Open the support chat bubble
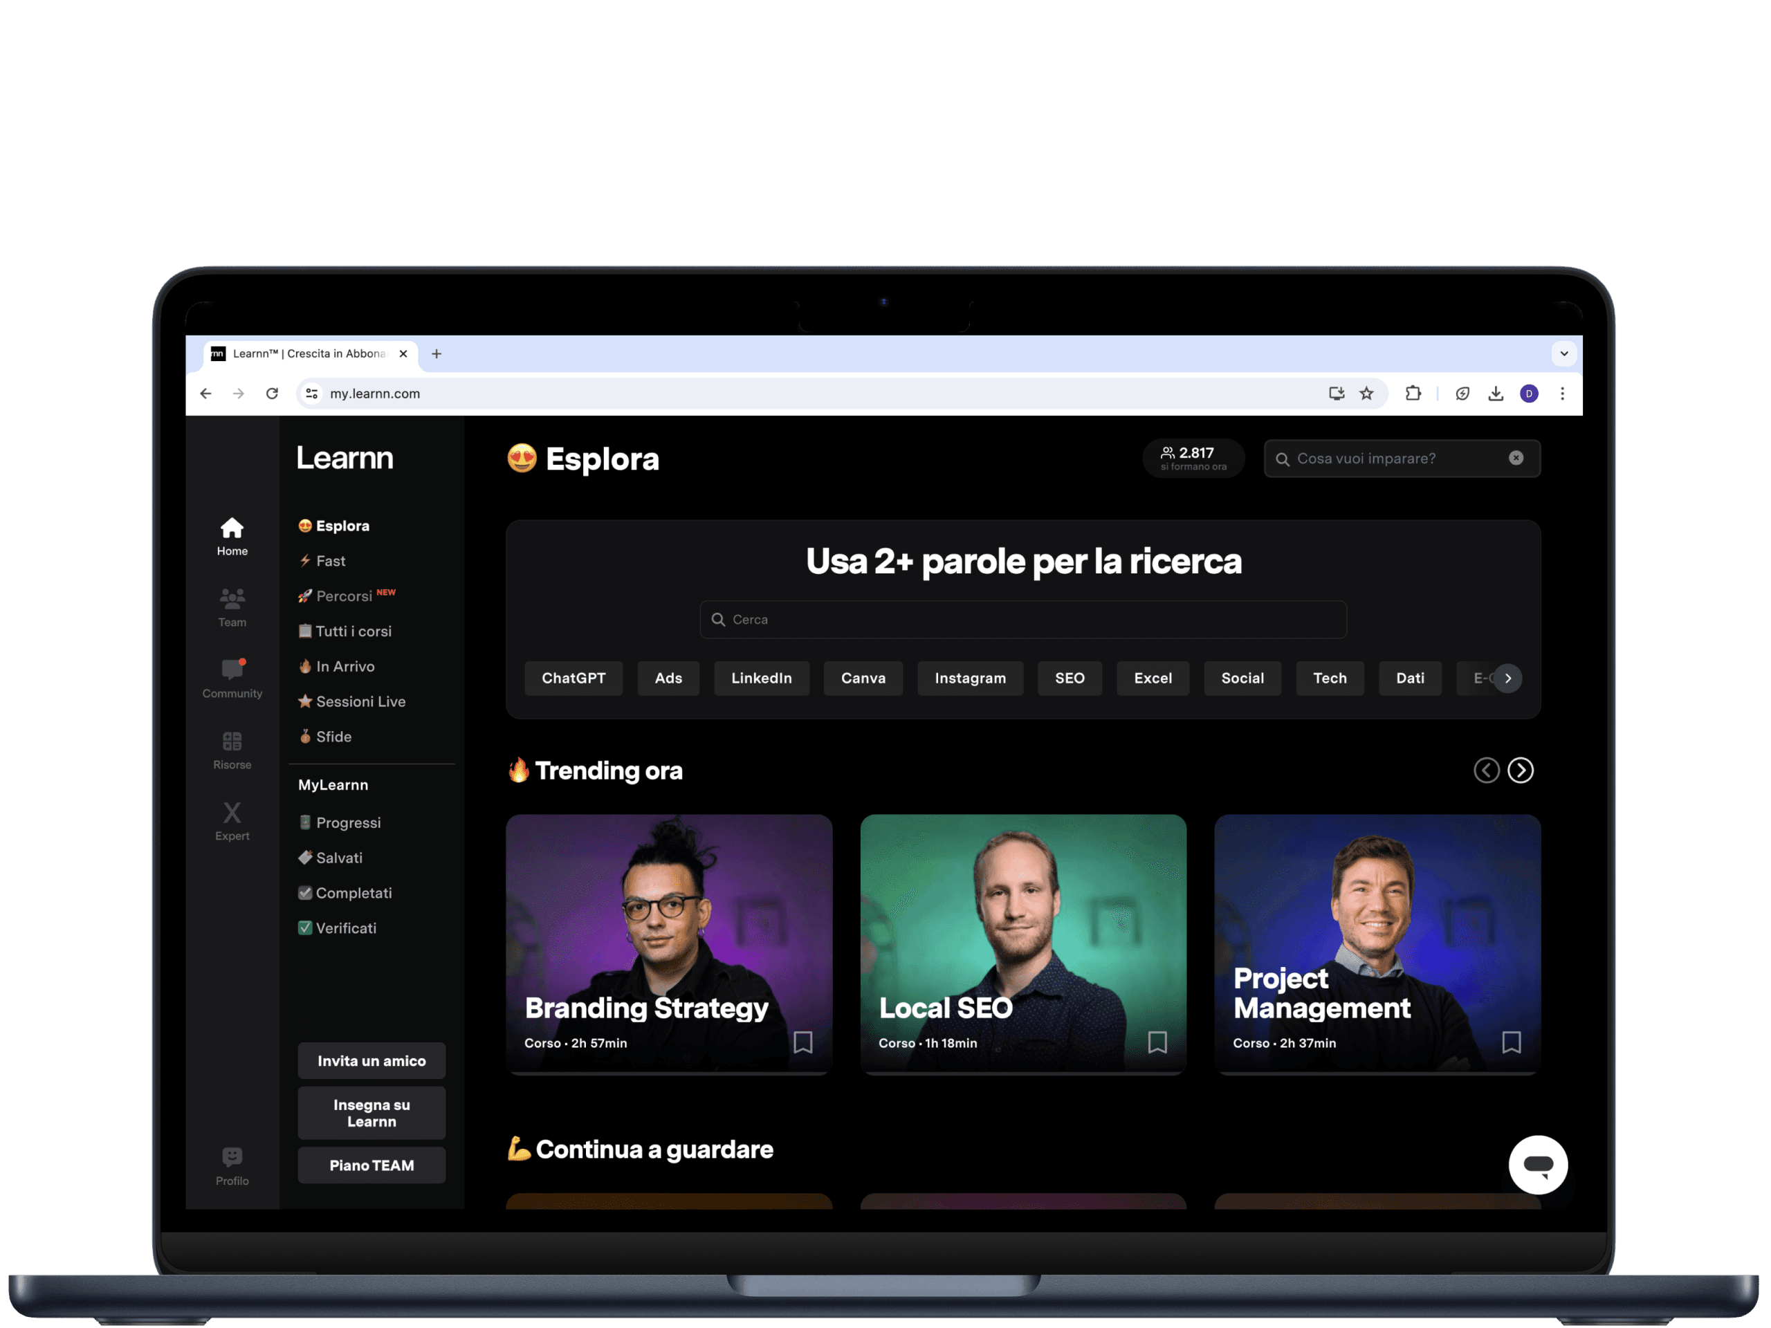The image size is (1771, 1328). click(x=1537, y=1164)
